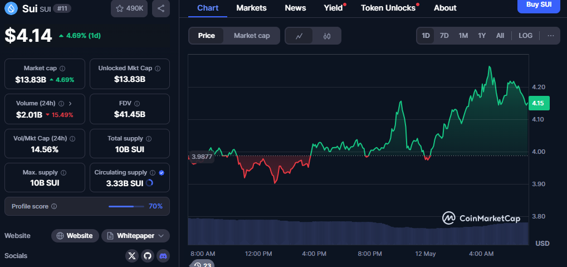Open Circulating supply info icon
The height and width of the screenshot is (267, 567).
click(x=153, y=173)
